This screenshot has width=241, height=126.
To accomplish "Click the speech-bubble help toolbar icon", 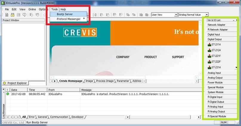I will tap(24, 15).
